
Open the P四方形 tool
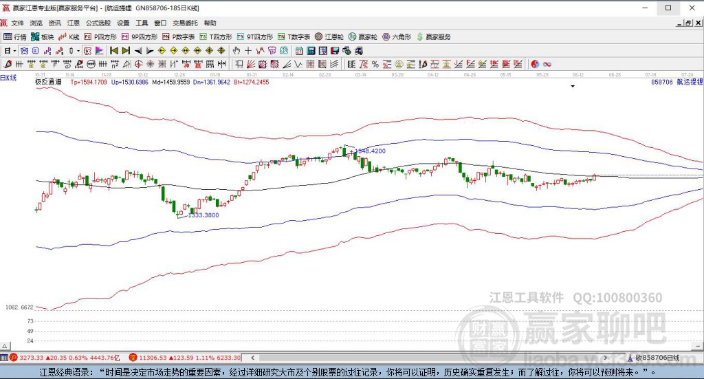[100, 37]
